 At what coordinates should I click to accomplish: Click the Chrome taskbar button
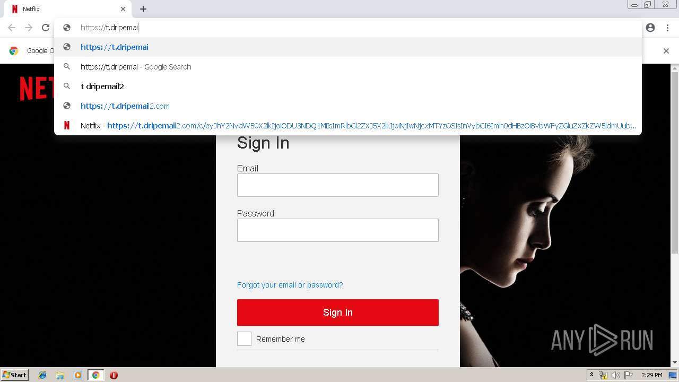[x=96, y=375]
